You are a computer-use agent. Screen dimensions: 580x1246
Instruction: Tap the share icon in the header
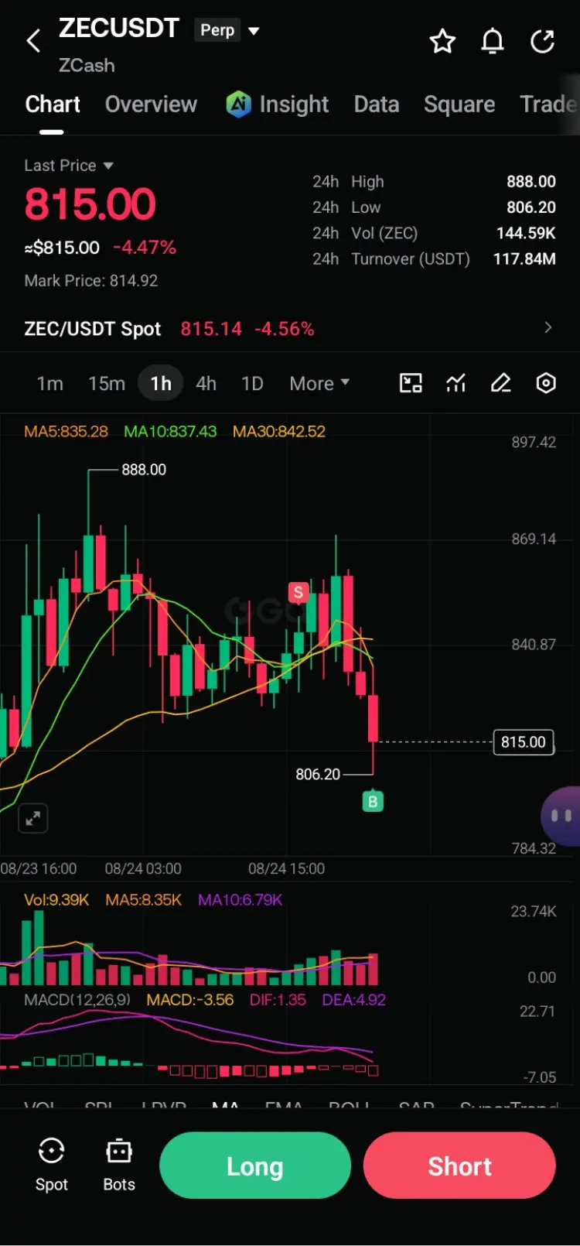click(543, 41)
